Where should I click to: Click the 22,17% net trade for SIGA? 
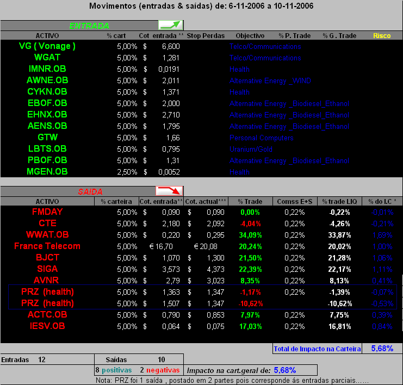click(339, 270)
